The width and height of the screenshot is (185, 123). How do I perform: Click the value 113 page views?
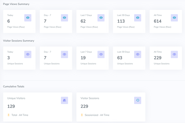(x=121, y=21)
